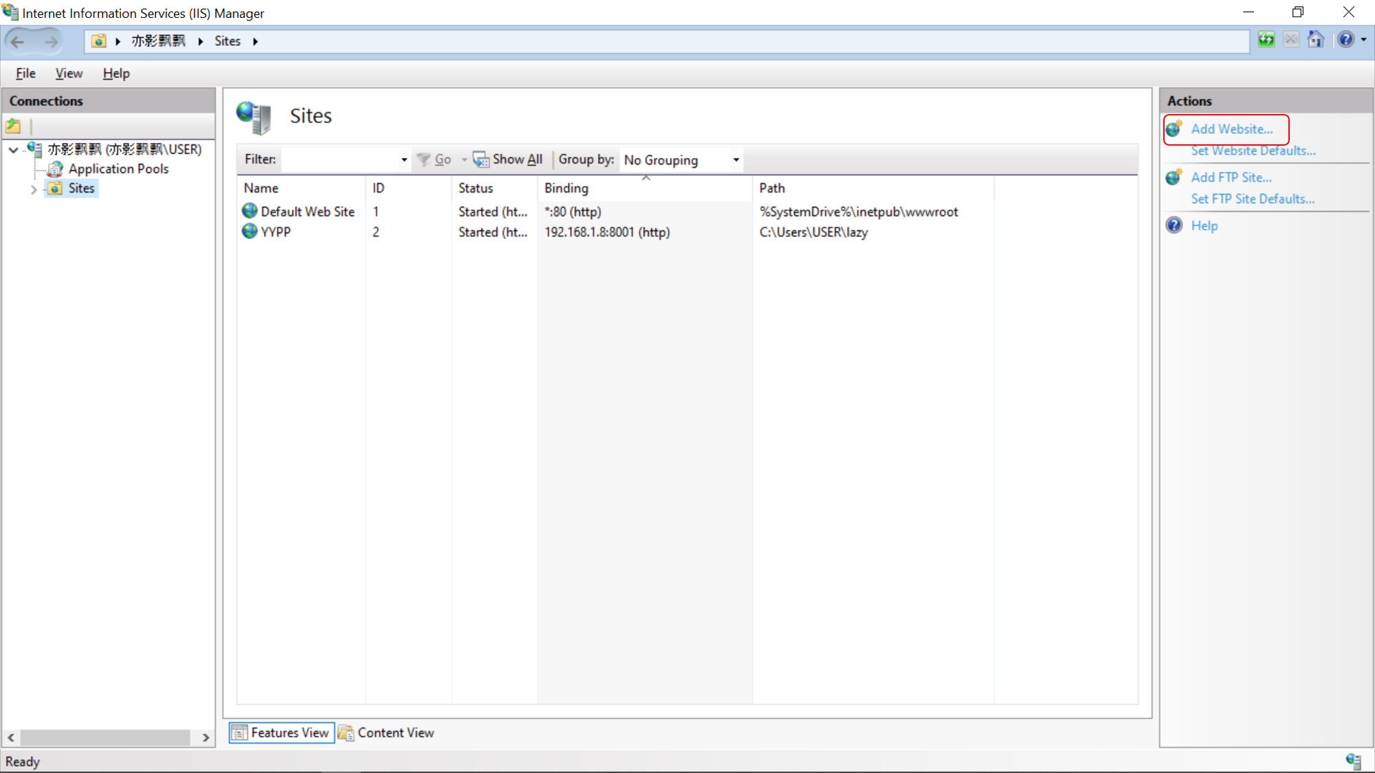Viewport: 1375px width, 773px height.
Task: Click the Add FTP Site globe icon
Action: click(x=1174, y=177)
